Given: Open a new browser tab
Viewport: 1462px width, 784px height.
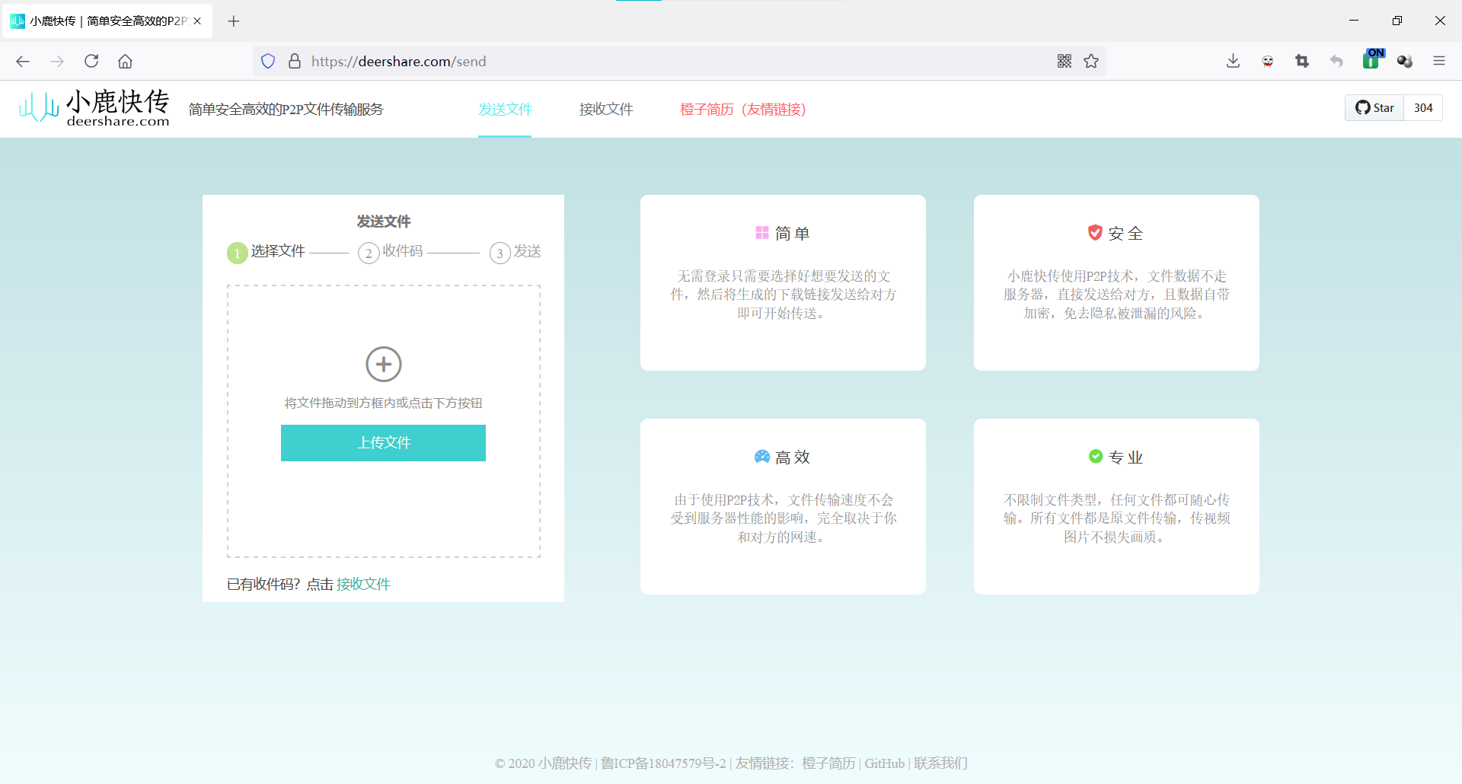Looking at the screenshot, I should (234, 21).
